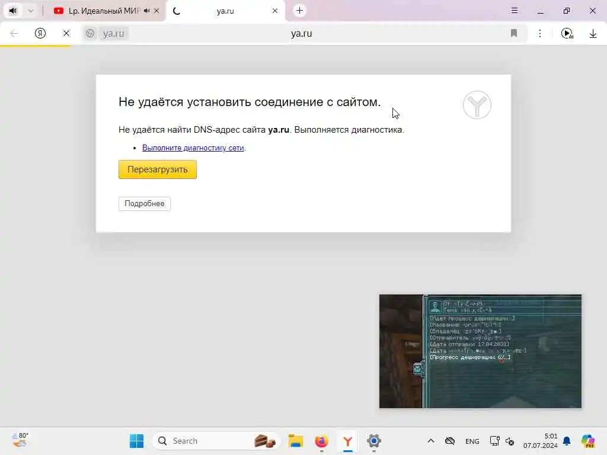This screenshot has height=455, width=607.
Task: Click the taskbar Search box
Action: click(217, 441)
